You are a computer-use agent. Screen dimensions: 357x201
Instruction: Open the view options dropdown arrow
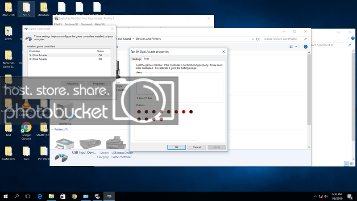point(296,46)
